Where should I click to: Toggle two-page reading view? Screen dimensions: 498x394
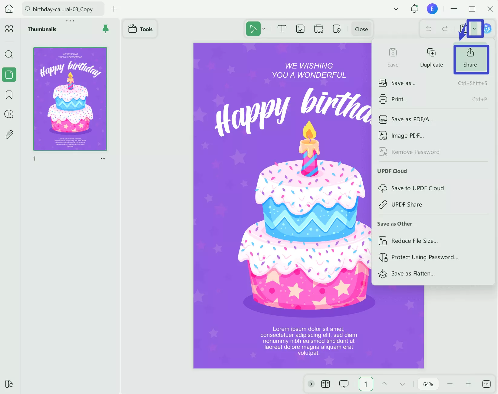click(325, 384)
